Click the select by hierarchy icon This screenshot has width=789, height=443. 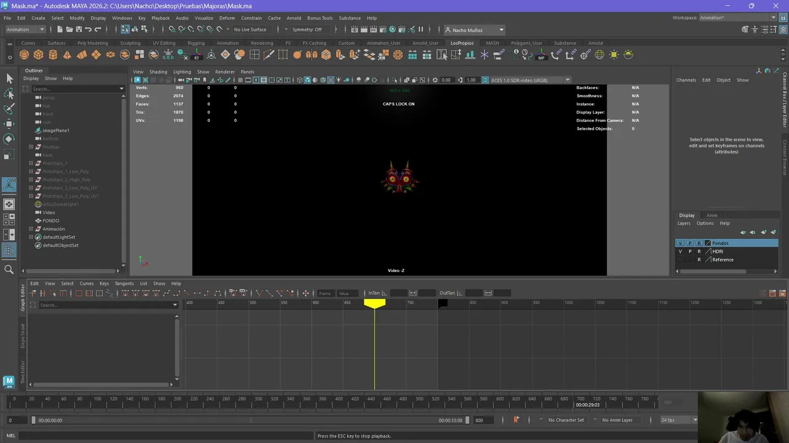point(126,30)
